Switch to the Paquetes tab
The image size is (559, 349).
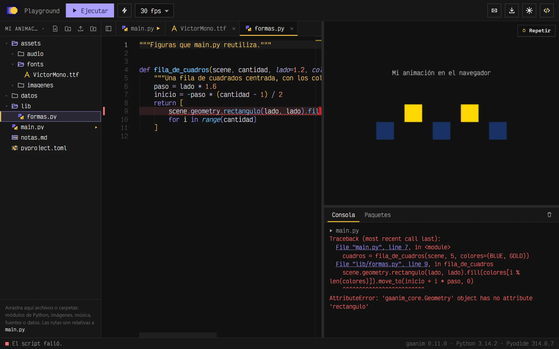pyautogui.click(x=378, y=215)
